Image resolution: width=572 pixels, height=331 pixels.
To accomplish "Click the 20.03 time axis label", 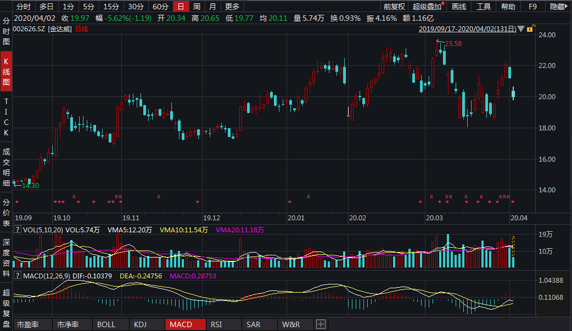I will click(x=434, y=218).
